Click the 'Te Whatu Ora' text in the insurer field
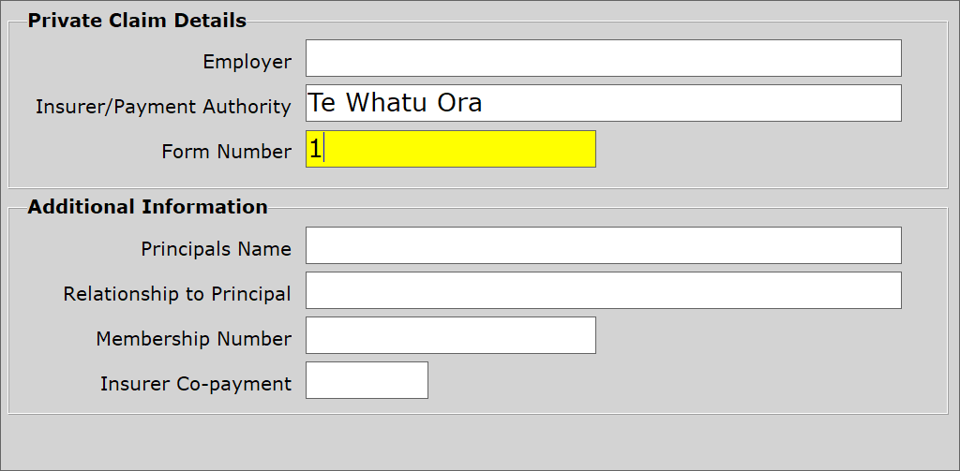Screen dimensions: 960x471 point(395,103)
